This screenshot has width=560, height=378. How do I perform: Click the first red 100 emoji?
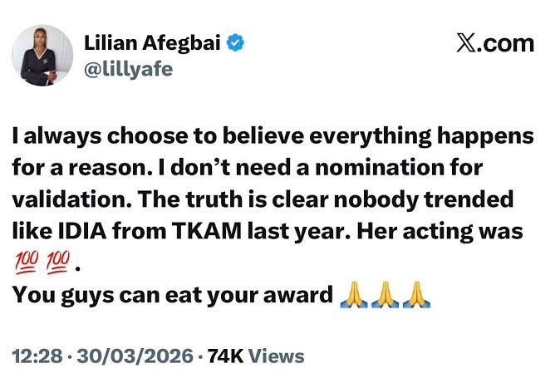[25, 265]
